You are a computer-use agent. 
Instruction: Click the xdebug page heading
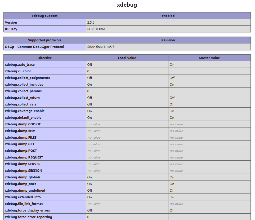click(x=127, y=5)
